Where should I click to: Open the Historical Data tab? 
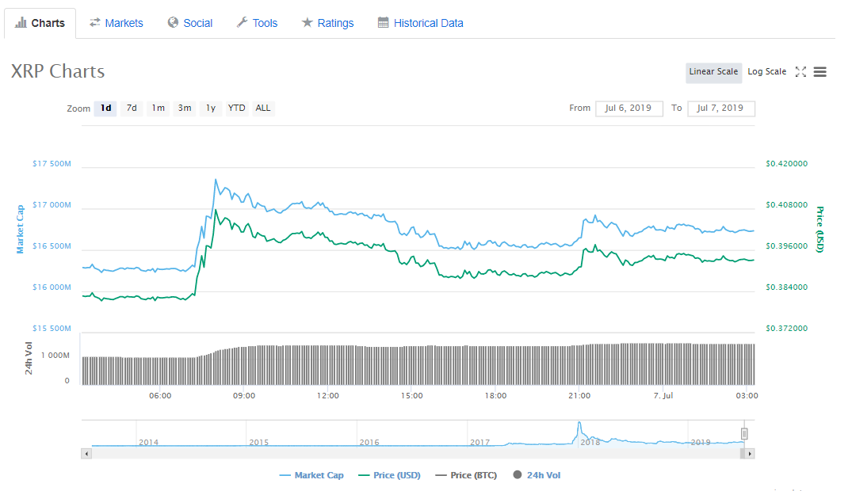click(421, 23)
